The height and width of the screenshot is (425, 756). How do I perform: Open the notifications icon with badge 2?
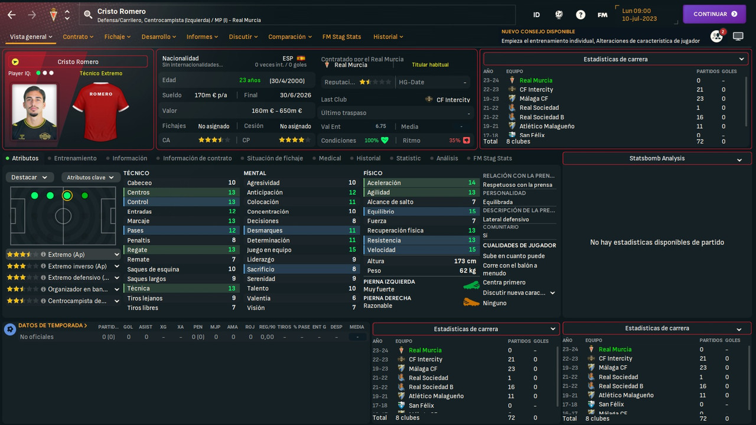(717, 36)
